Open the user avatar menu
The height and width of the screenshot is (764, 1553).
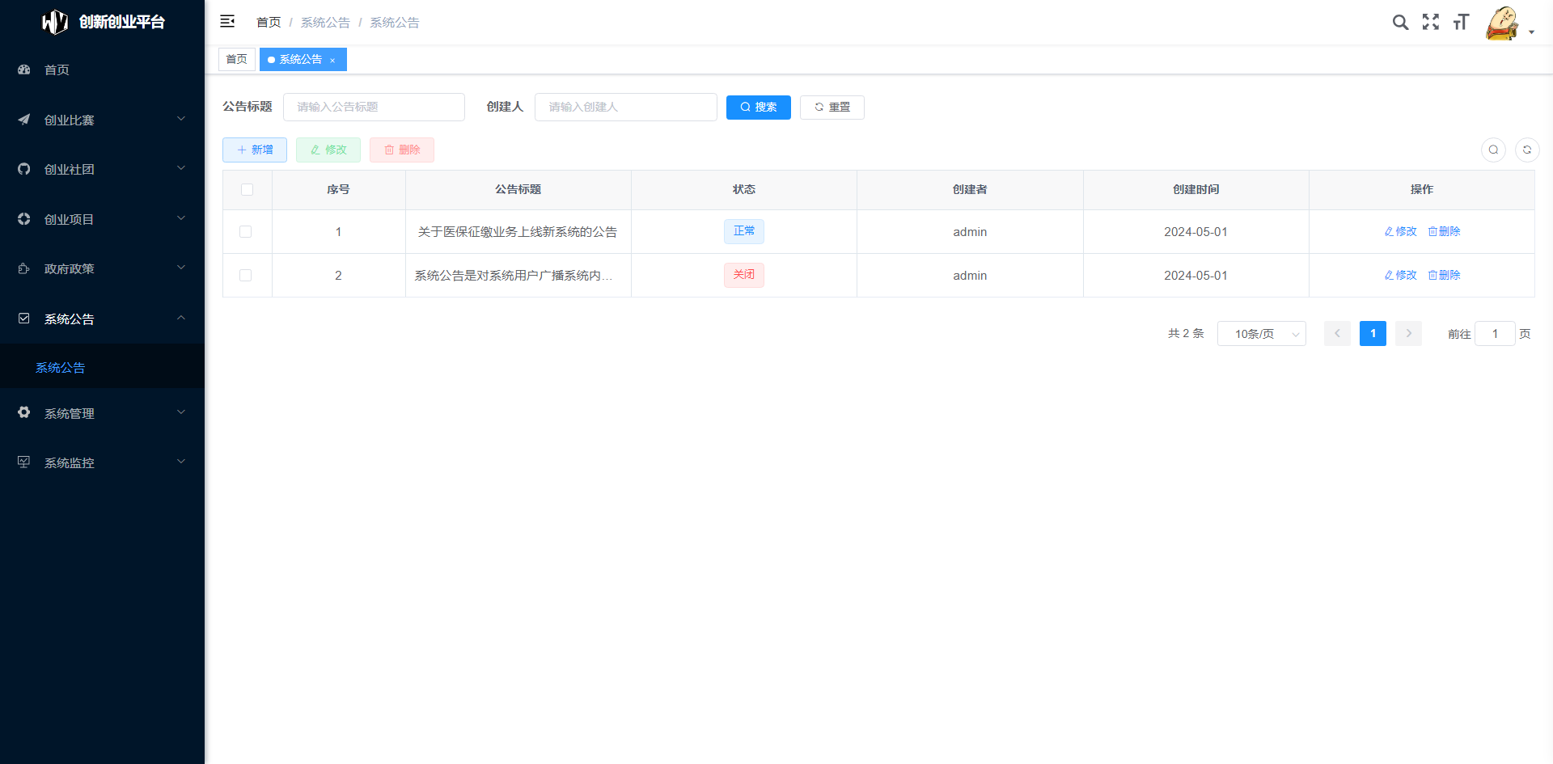tap(1502, 23)
